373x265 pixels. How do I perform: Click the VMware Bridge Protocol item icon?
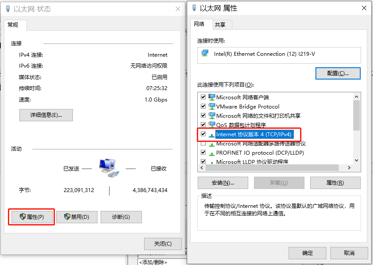click(212, 106)
